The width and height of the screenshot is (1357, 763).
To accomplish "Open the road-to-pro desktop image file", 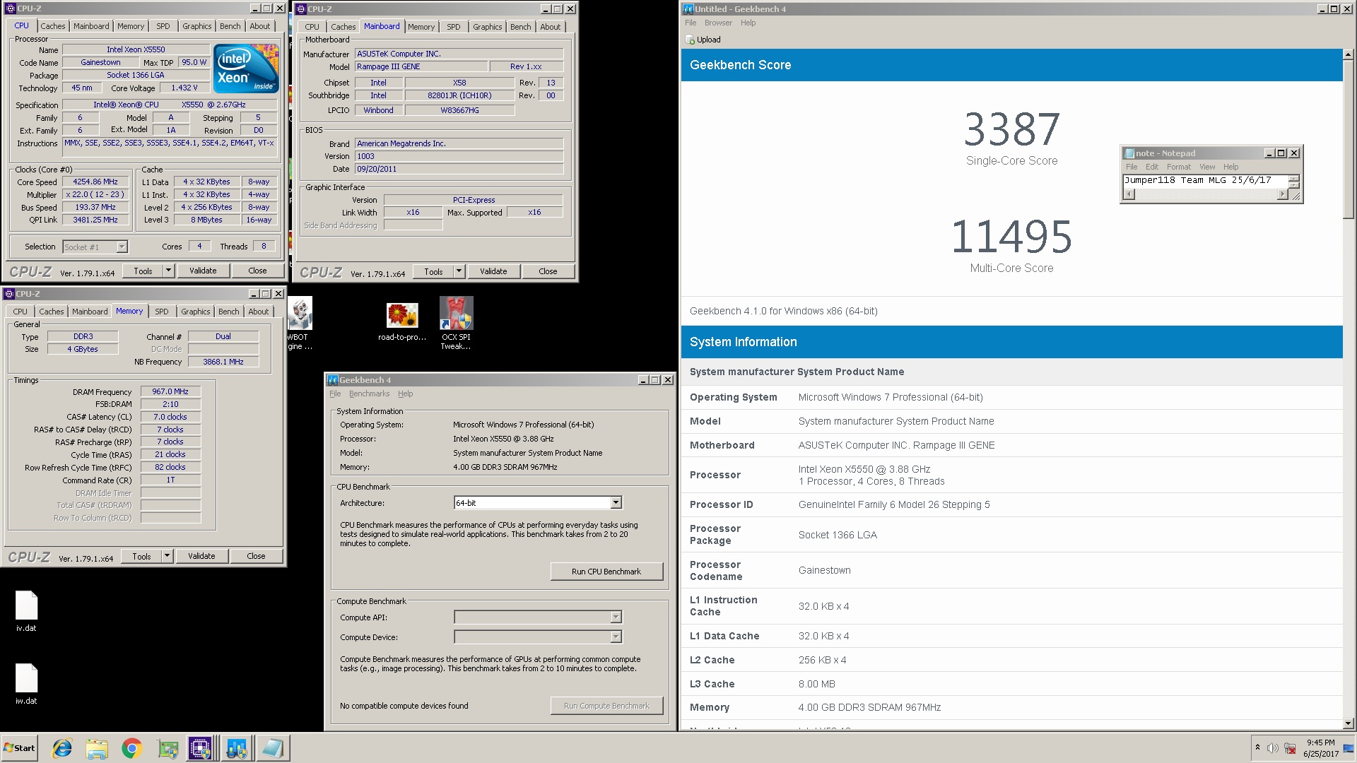I will click(402, 322).
